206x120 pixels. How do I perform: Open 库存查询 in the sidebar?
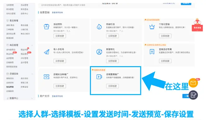point(24,9)
